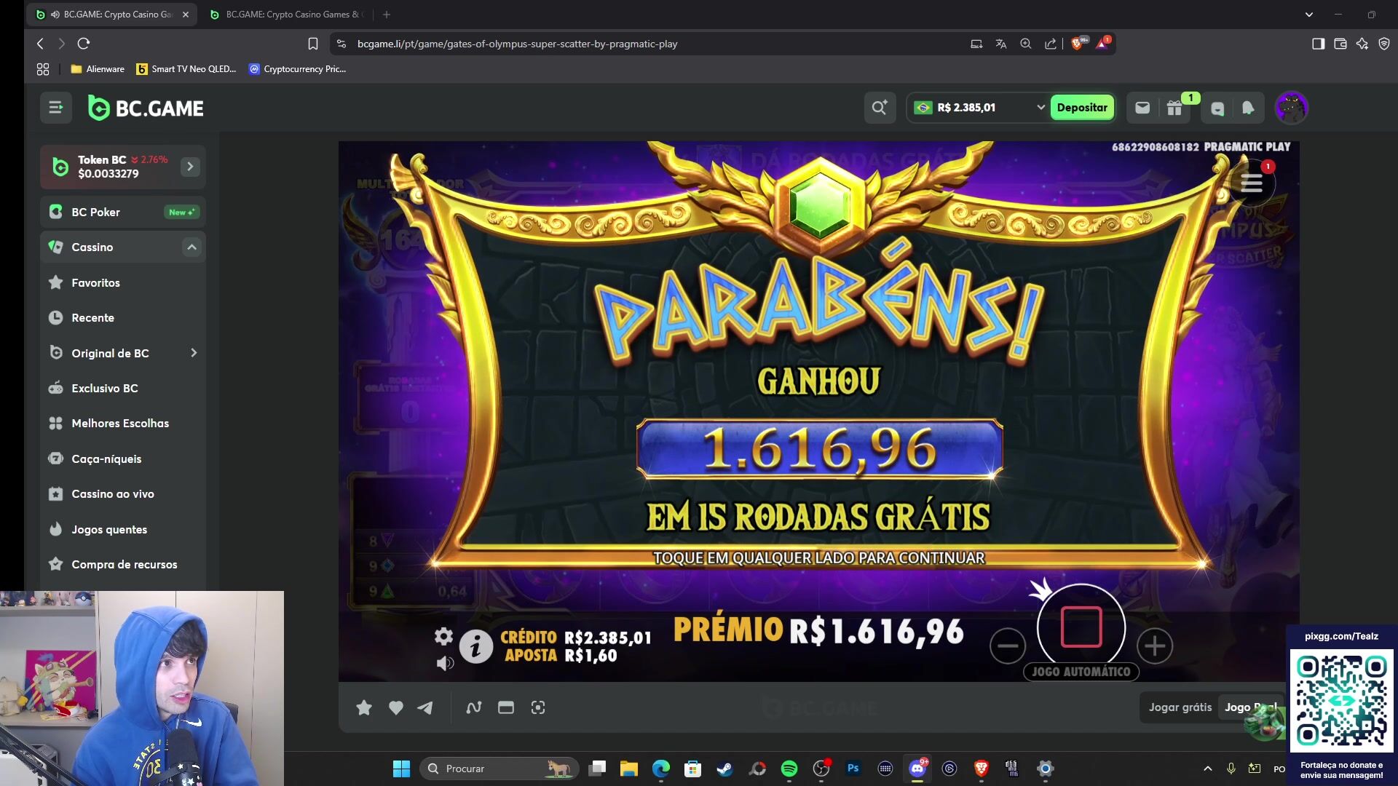1398x786 pixels.
Task: Open a new browser tab
Action: coord(387,15)
